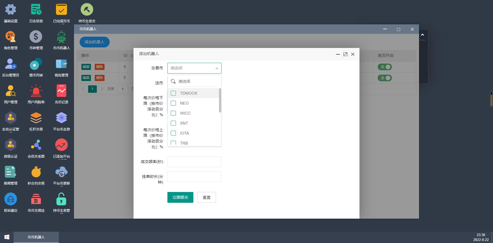Click 删除 button for row ID 4
Image resolution: width=493 pixels, height=243 pixels.
[100, 67]
